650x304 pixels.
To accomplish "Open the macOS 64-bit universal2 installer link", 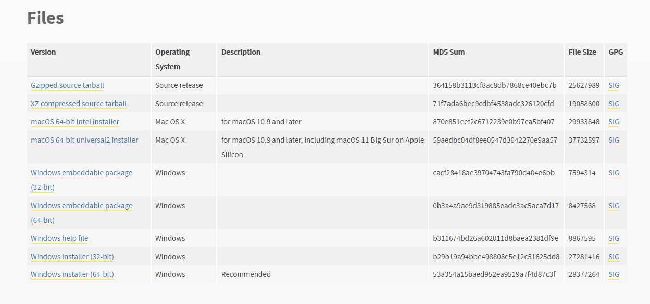I will [x=84, y=140].
